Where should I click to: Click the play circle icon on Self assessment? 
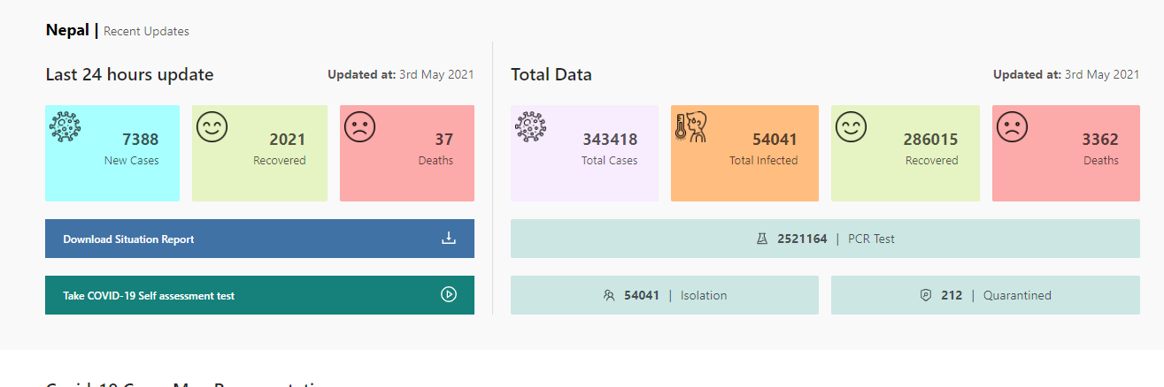click(449, 295)
